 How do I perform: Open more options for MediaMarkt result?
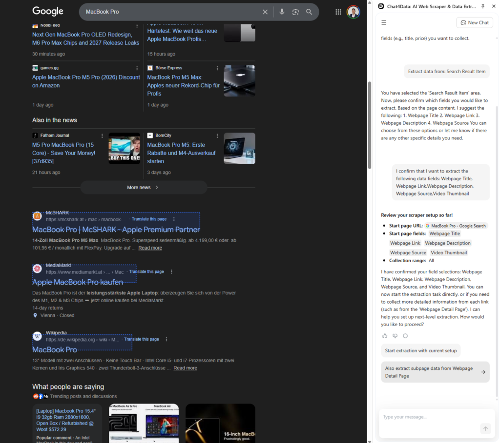171,271
